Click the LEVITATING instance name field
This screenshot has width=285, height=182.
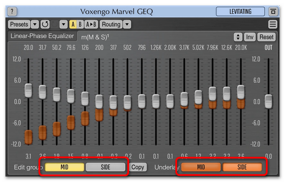tap(240, 12)
